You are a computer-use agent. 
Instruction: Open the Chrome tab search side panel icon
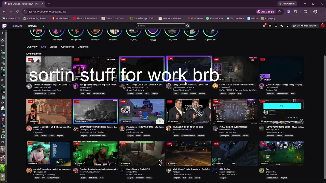pyautogui.click(x=305, y=11)
